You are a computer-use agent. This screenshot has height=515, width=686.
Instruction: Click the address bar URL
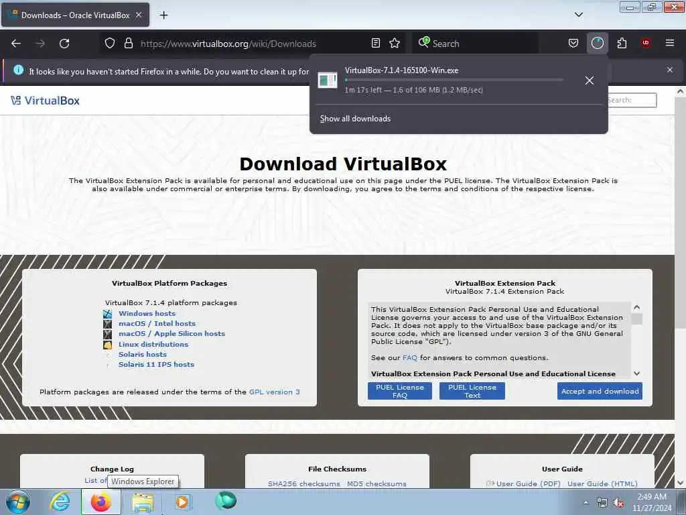pos(228,44)
